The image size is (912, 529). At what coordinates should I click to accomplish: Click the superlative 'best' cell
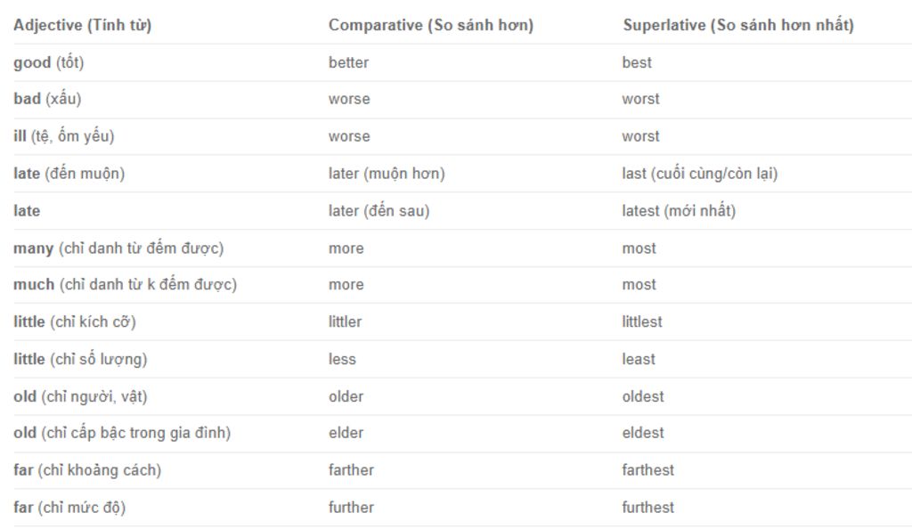[x=637, y=62]
